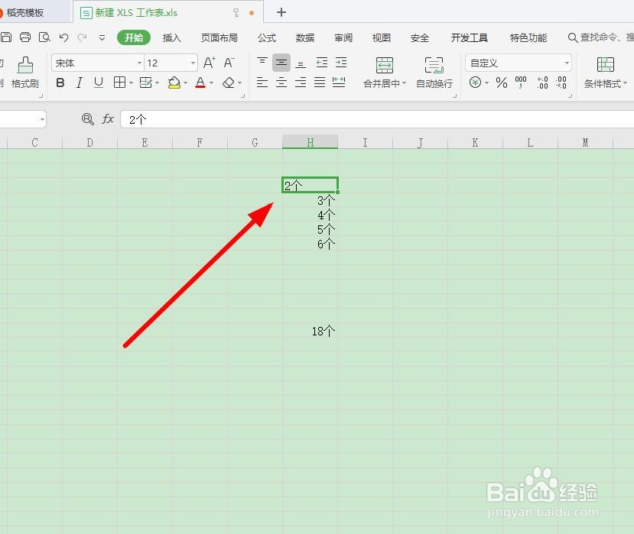Image resolution: width=634 pixels, height=534 pixels.
Task: Justify text alignment
Action: pyautogui.click(x=320, y=83)
